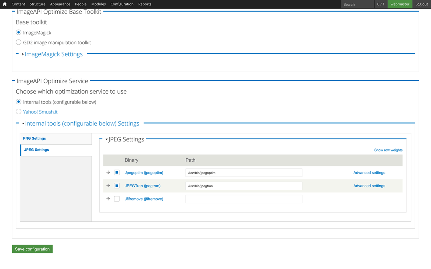
Task: Open Advanced settings for Jpegoptim
Action: point(369,173)
